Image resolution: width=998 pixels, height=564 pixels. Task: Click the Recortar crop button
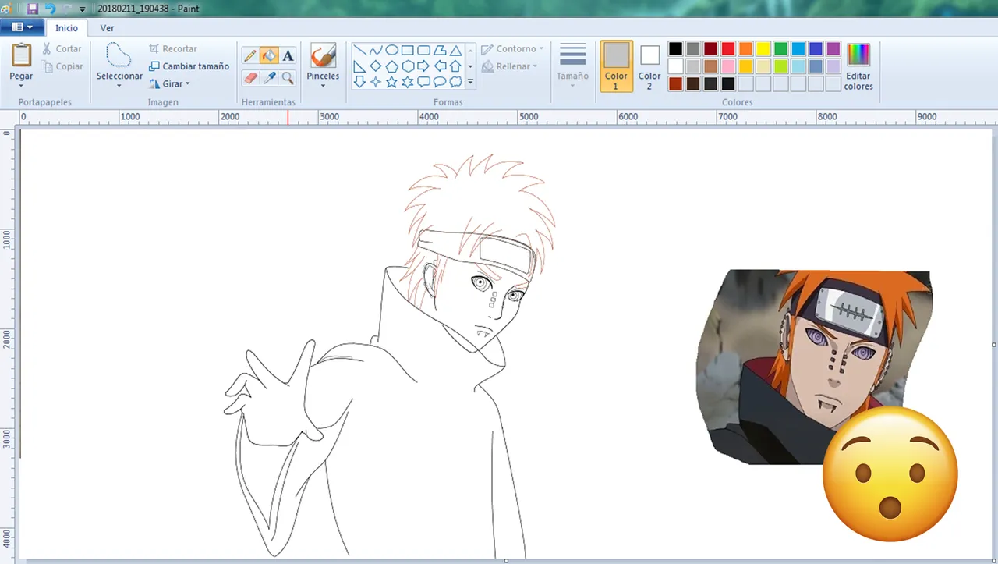click(173, 48)
